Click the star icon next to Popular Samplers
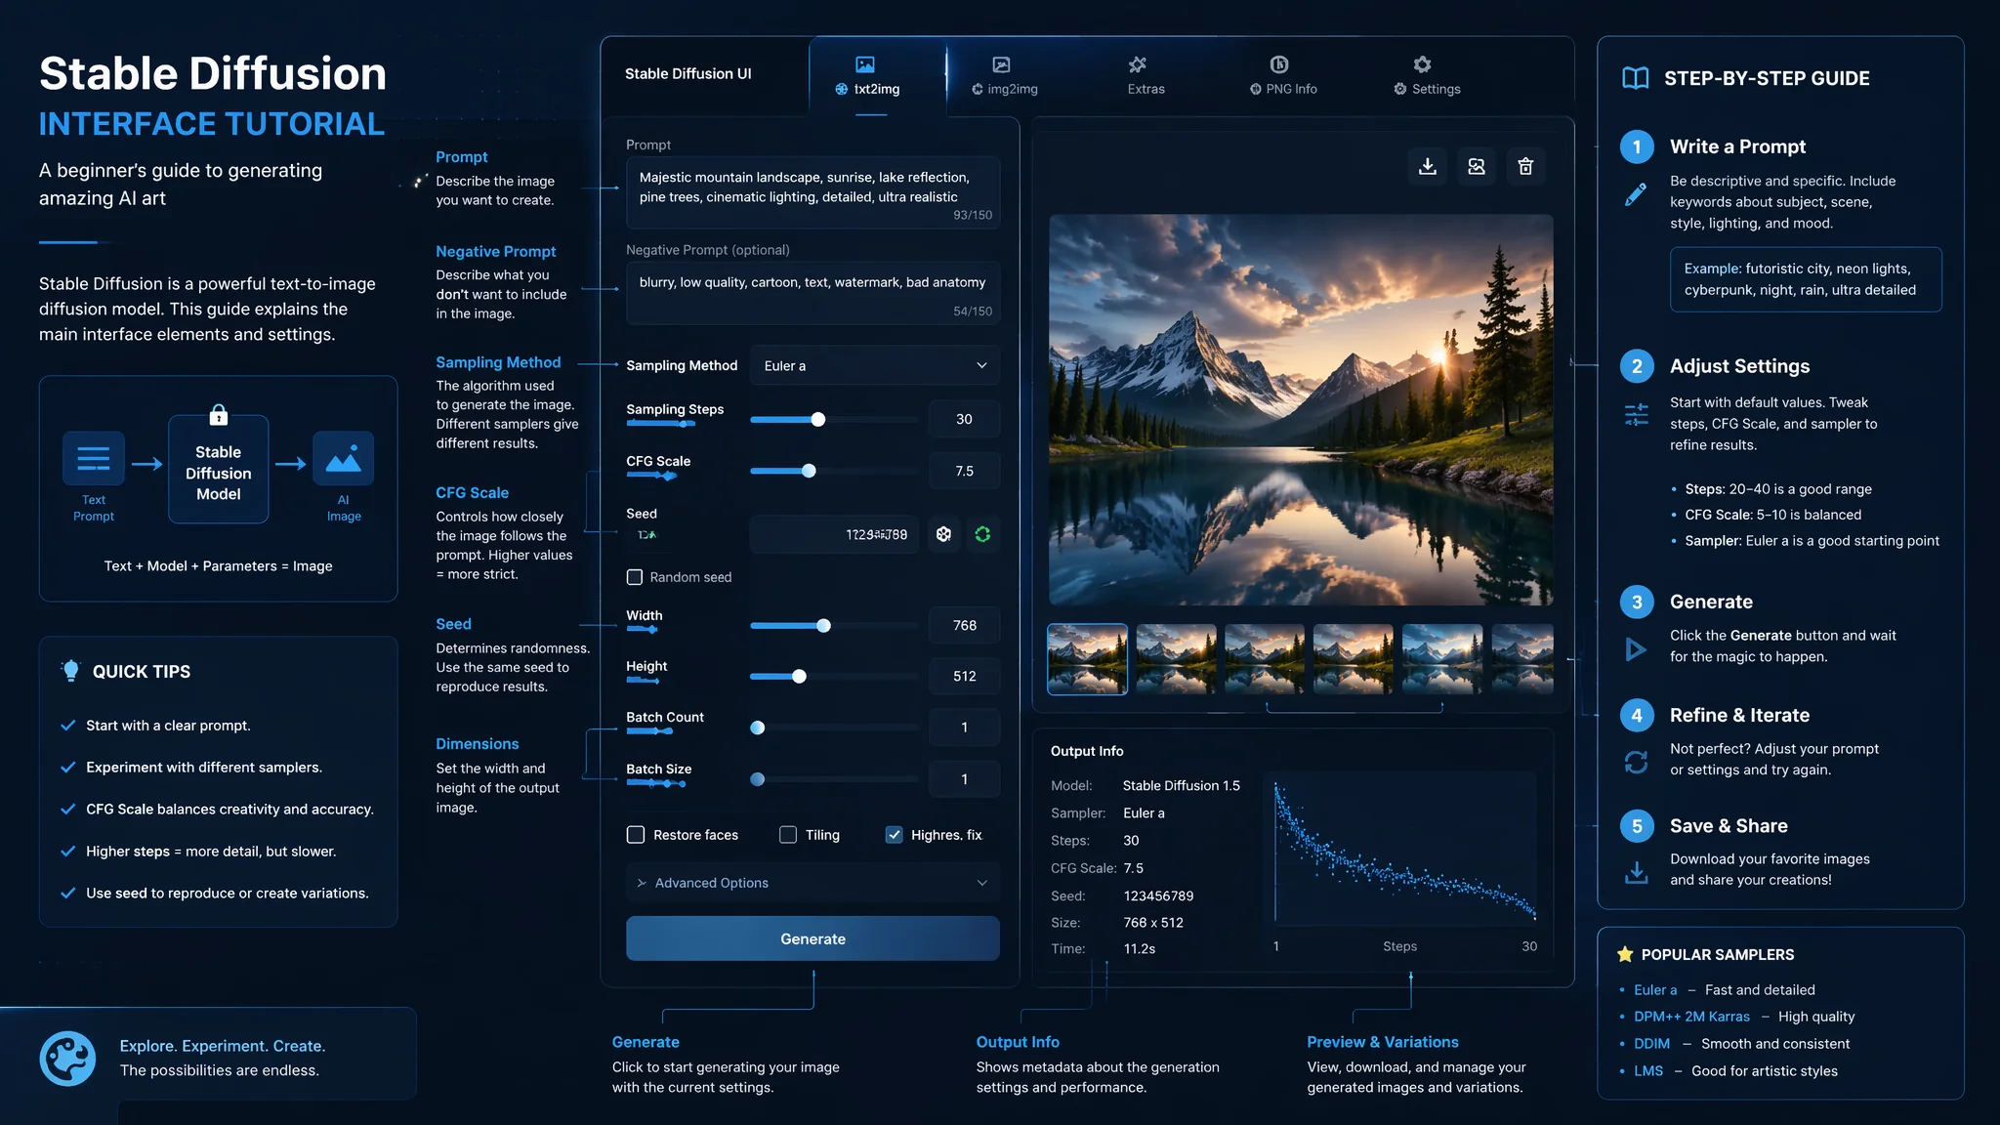2000x1125 pixels. click(x=1625, y=954)
